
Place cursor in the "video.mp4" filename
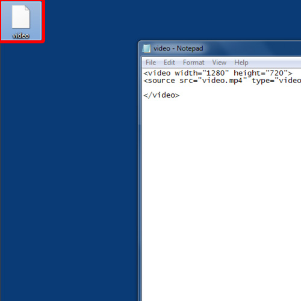pyautogui.click(x=222, y=81)
